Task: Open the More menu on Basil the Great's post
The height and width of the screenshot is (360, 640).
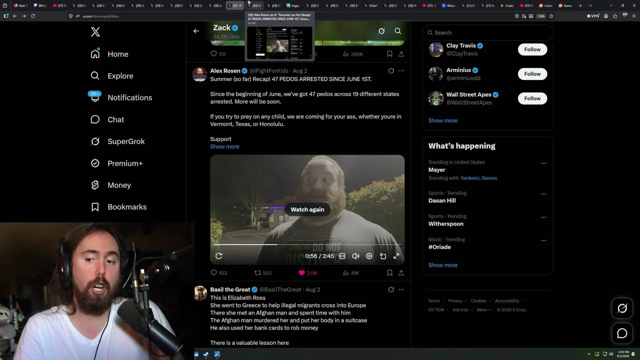Action: (401, 289)
